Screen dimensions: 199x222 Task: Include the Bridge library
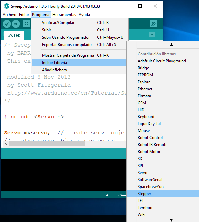(x=163, y=68)
